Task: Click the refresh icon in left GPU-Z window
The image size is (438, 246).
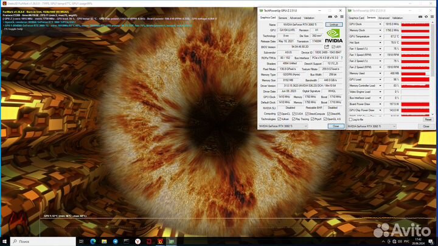Action: (336, 17)
